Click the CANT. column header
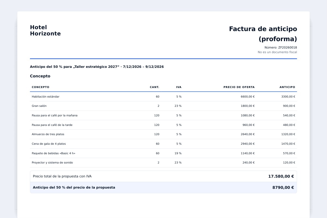The width and height of the screenshot is (327, 218). [155, 87]
